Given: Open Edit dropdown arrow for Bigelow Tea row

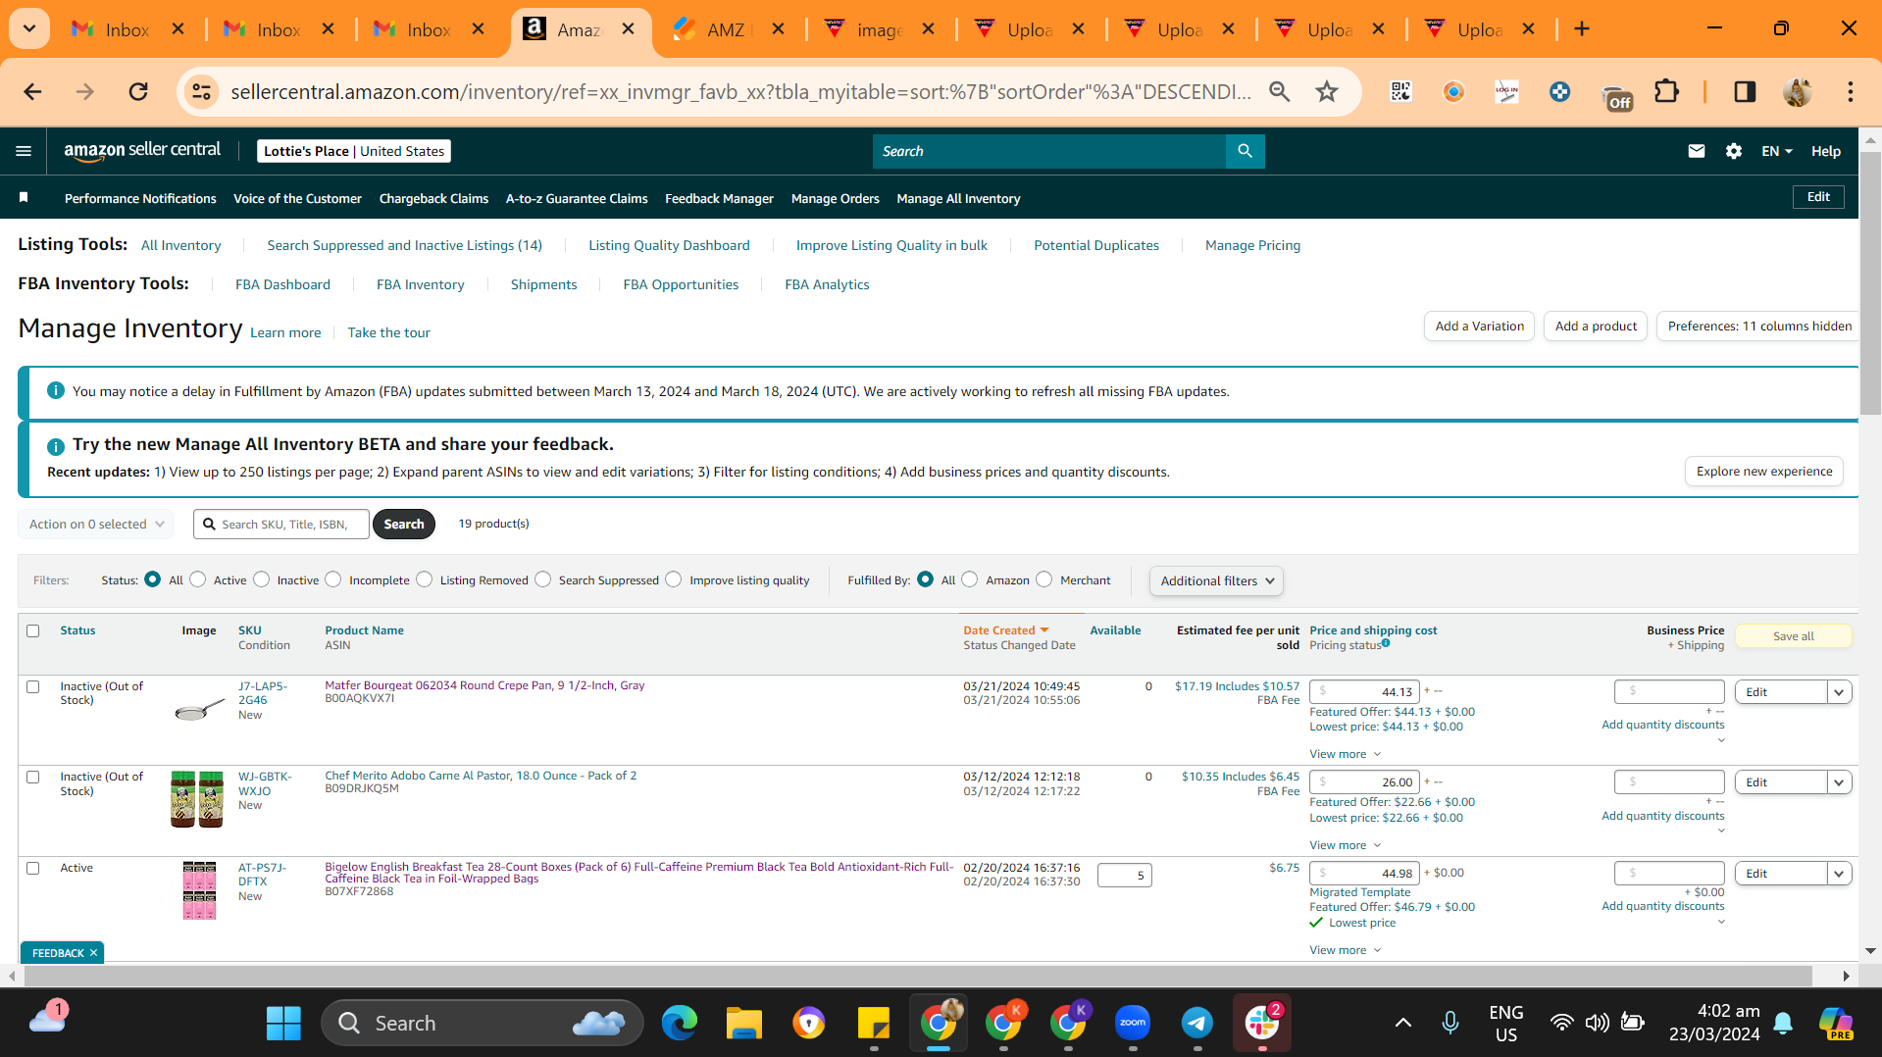Looking at the screenshot, I should point(1840,874).
